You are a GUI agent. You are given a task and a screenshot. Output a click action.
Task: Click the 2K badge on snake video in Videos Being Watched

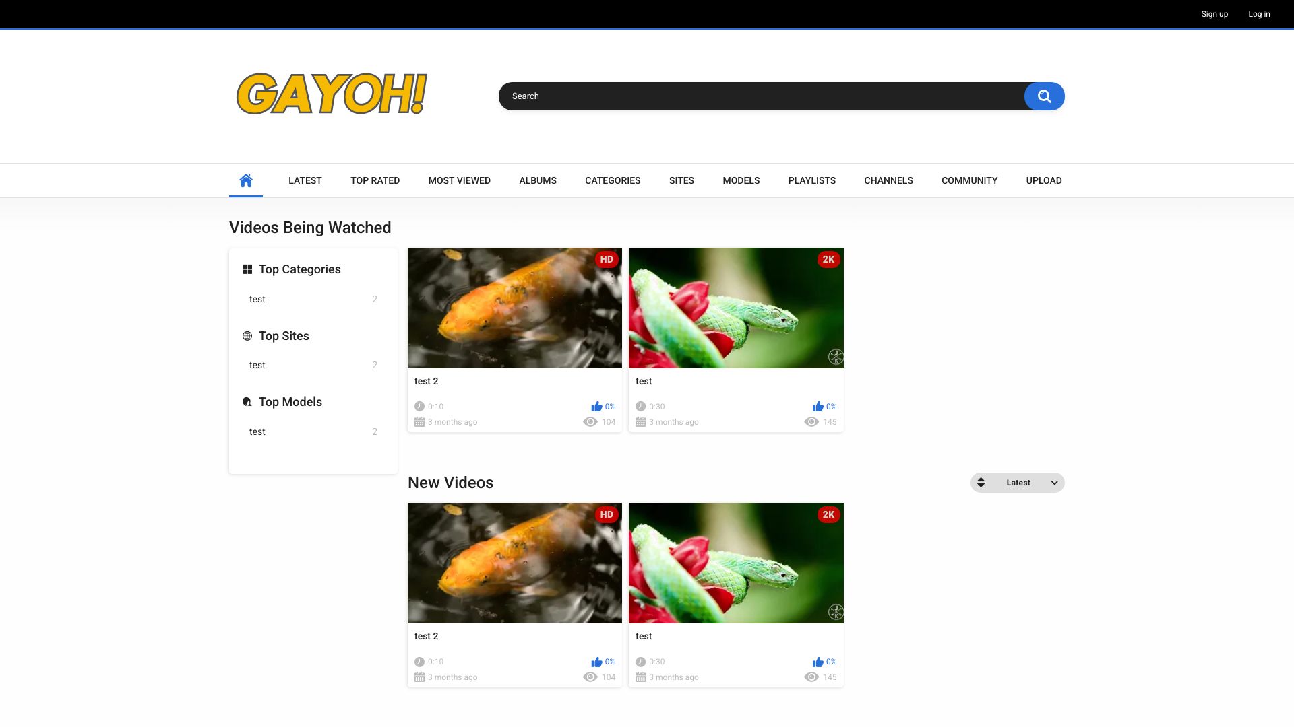828,259
